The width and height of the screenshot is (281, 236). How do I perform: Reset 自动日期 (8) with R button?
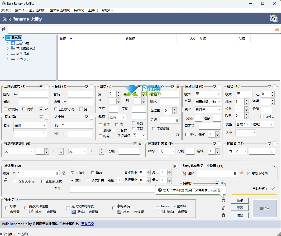(220, 87)
